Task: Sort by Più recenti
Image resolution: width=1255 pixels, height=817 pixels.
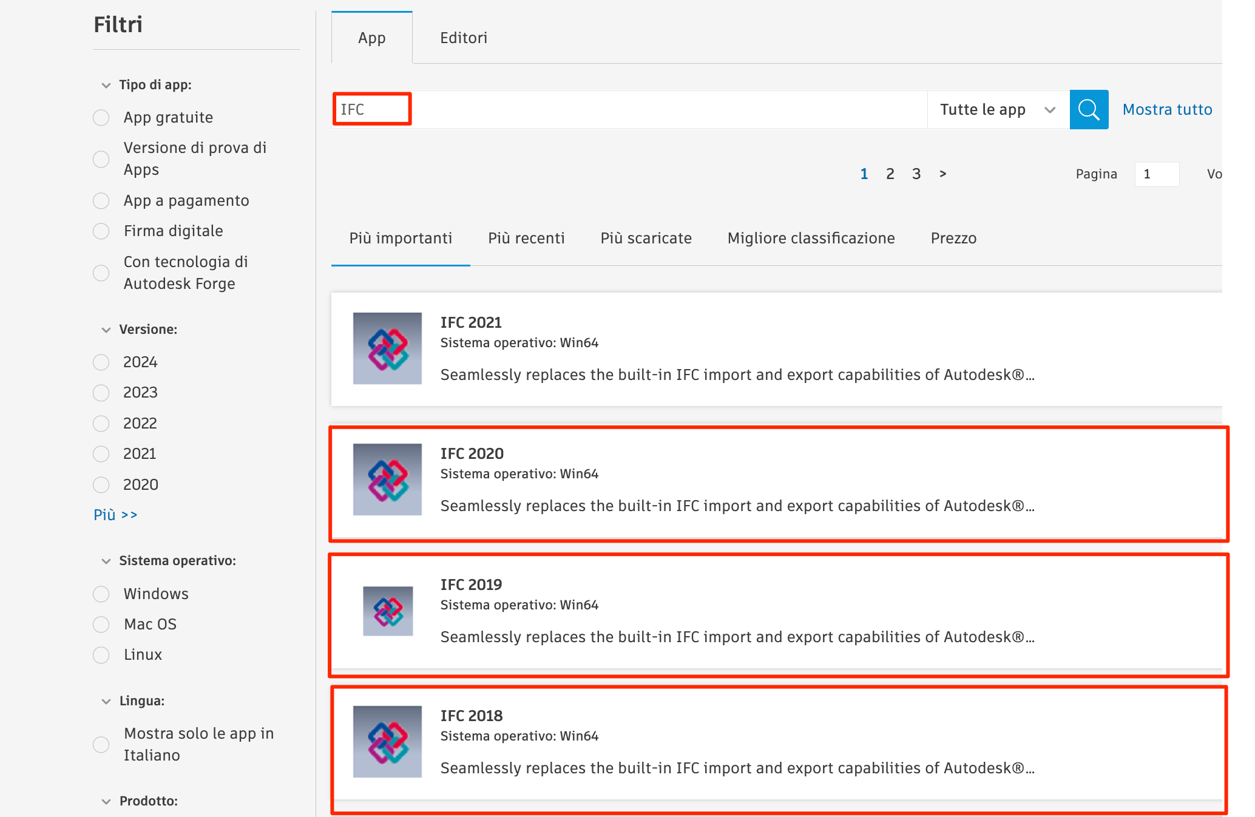Action: pos(526,239)
